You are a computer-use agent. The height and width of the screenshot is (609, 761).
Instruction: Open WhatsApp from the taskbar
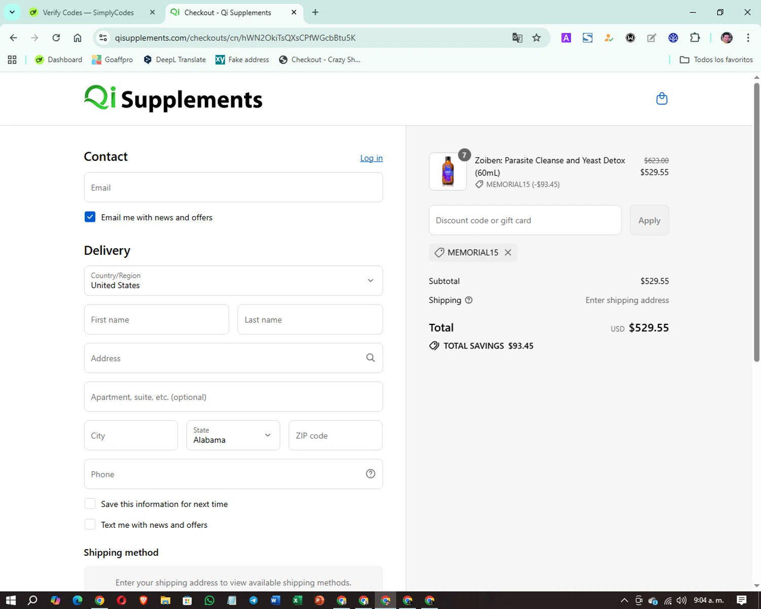coord(209,600)
